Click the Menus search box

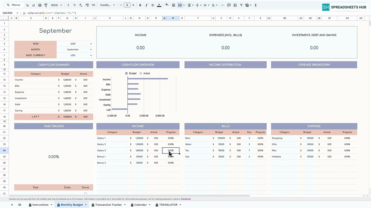pos(14,5)
